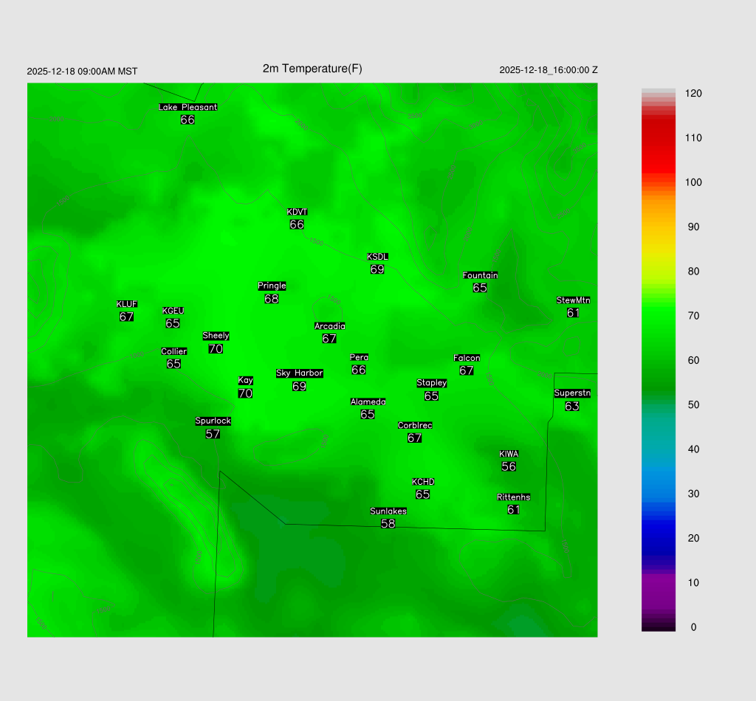Image resolution: width=756 pixels, height=701 pixels.
Task: Click the Superstn station temperature value
Action: click(x=572, y=406)
